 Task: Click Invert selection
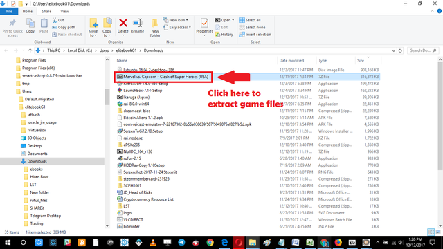point(255,35)
